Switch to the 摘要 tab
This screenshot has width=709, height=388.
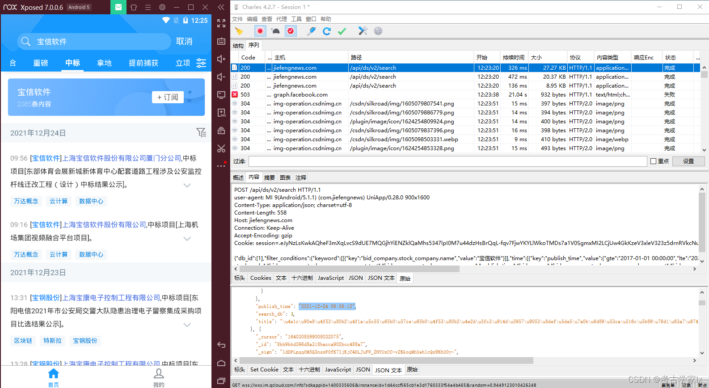tap(270, 177)
